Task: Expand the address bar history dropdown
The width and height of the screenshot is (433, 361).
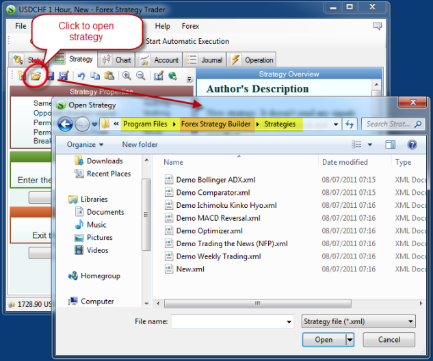Action: tap(336, 124)
